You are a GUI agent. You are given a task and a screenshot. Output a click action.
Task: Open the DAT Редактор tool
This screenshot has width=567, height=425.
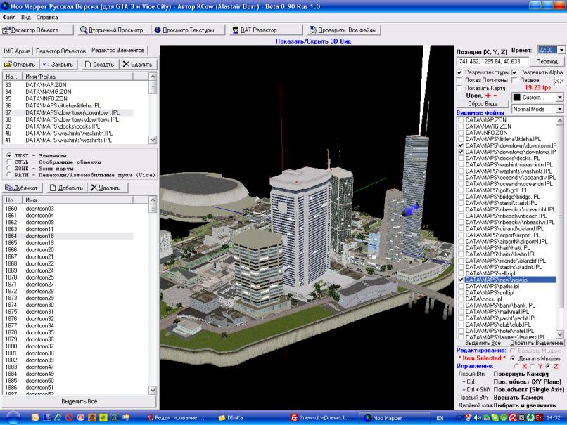(x=266, y=30)
